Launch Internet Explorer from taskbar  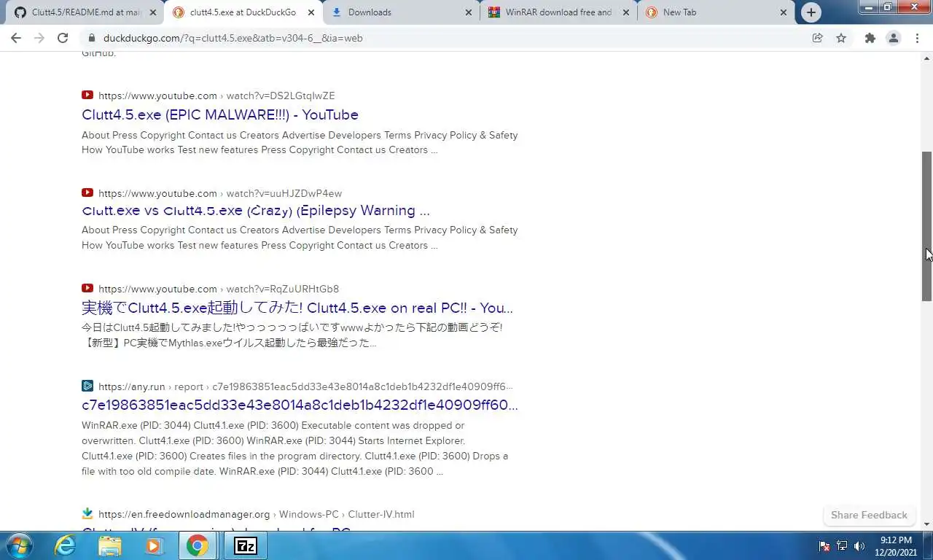coord(65,545)
